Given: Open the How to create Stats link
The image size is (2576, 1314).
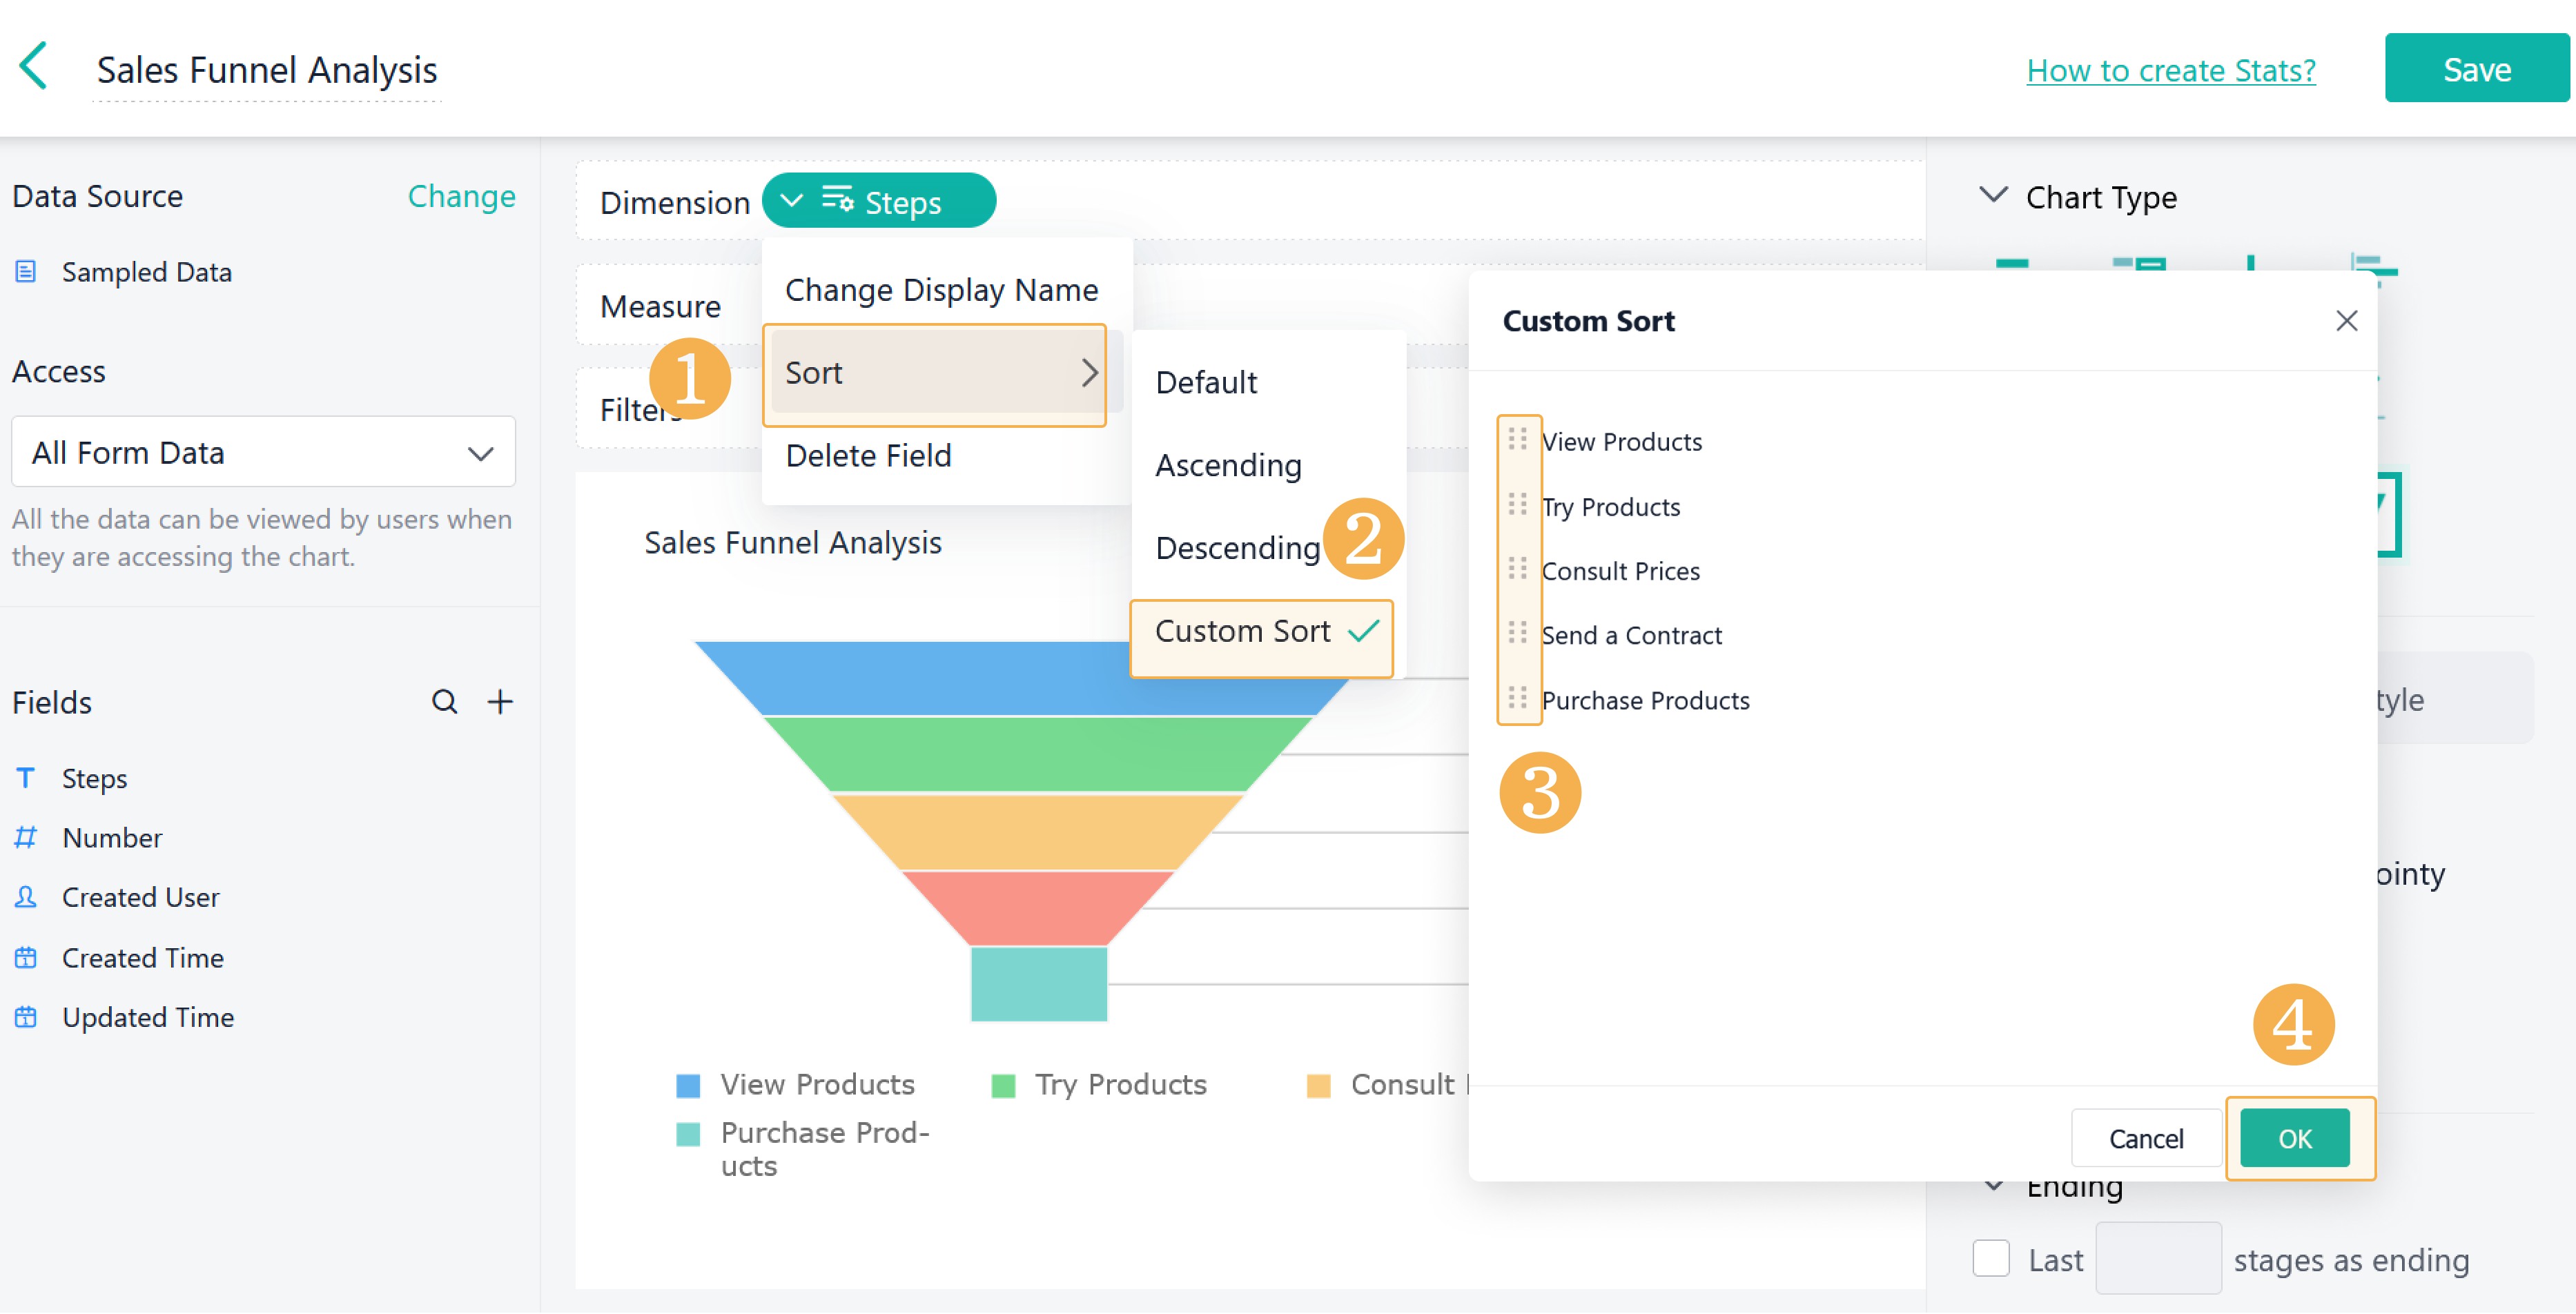Looking at the screenshot, I should point(2170,70).
